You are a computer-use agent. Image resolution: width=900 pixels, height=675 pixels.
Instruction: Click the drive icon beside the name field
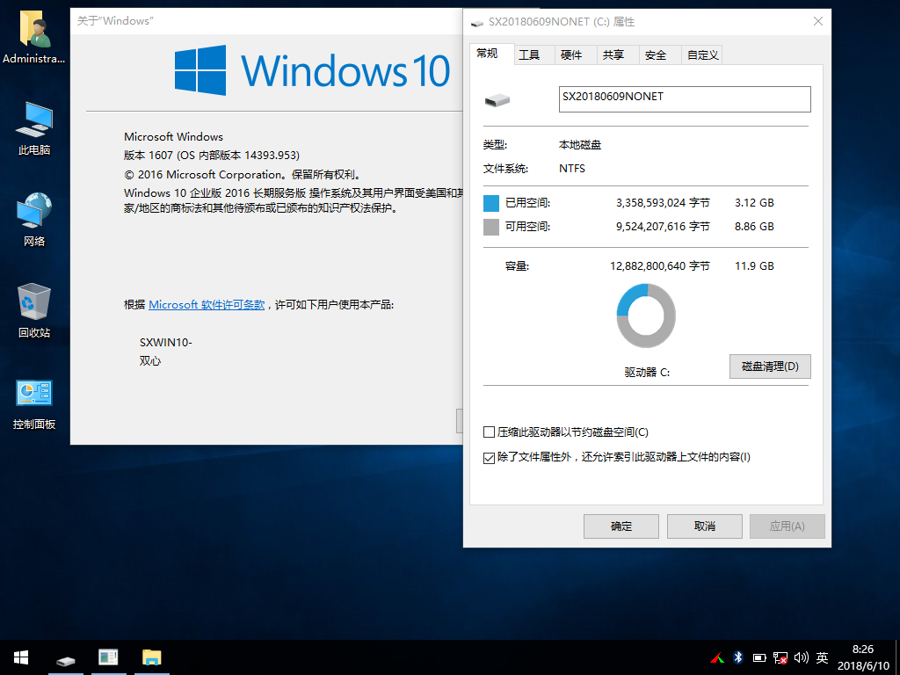497,100
